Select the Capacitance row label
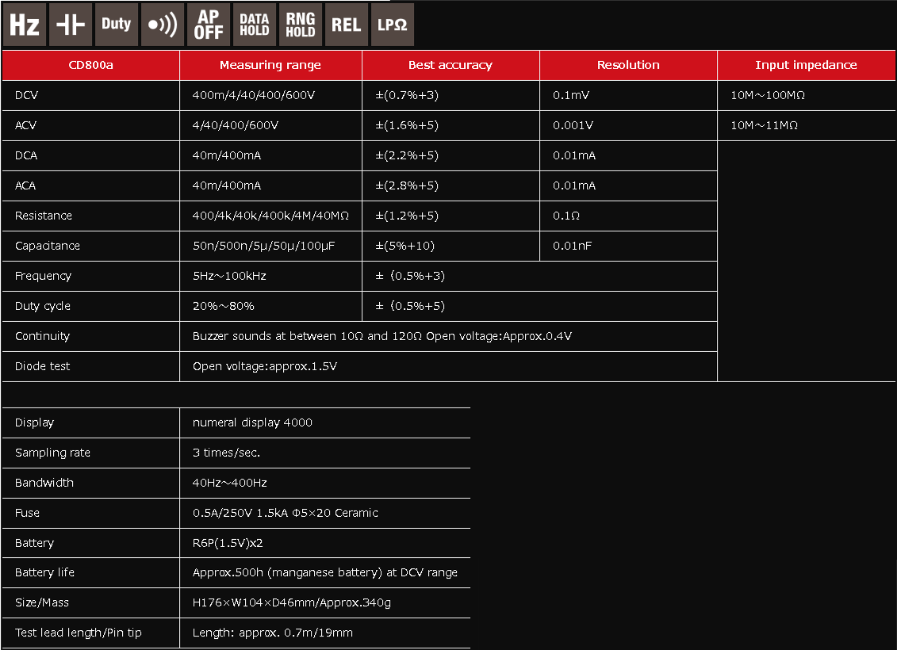 point(48,246)
